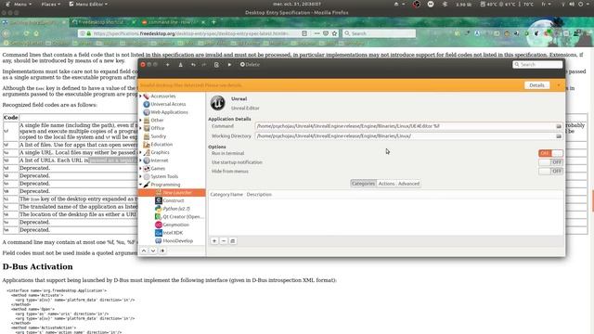Browse for Command file with folder icon
Screen dimensions: 594x334
pyautogui.click(x=559, y=126)
